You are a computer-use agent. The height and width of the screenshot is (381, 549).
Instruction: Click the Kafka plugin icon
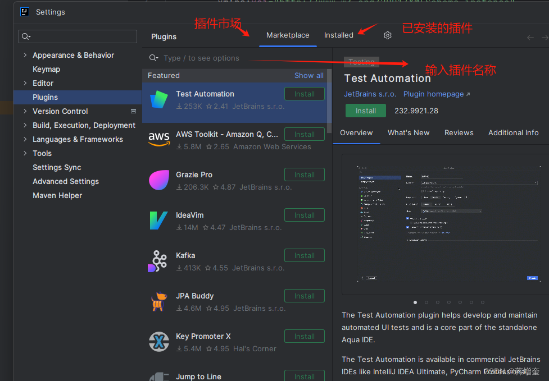(x=157, y=261)
